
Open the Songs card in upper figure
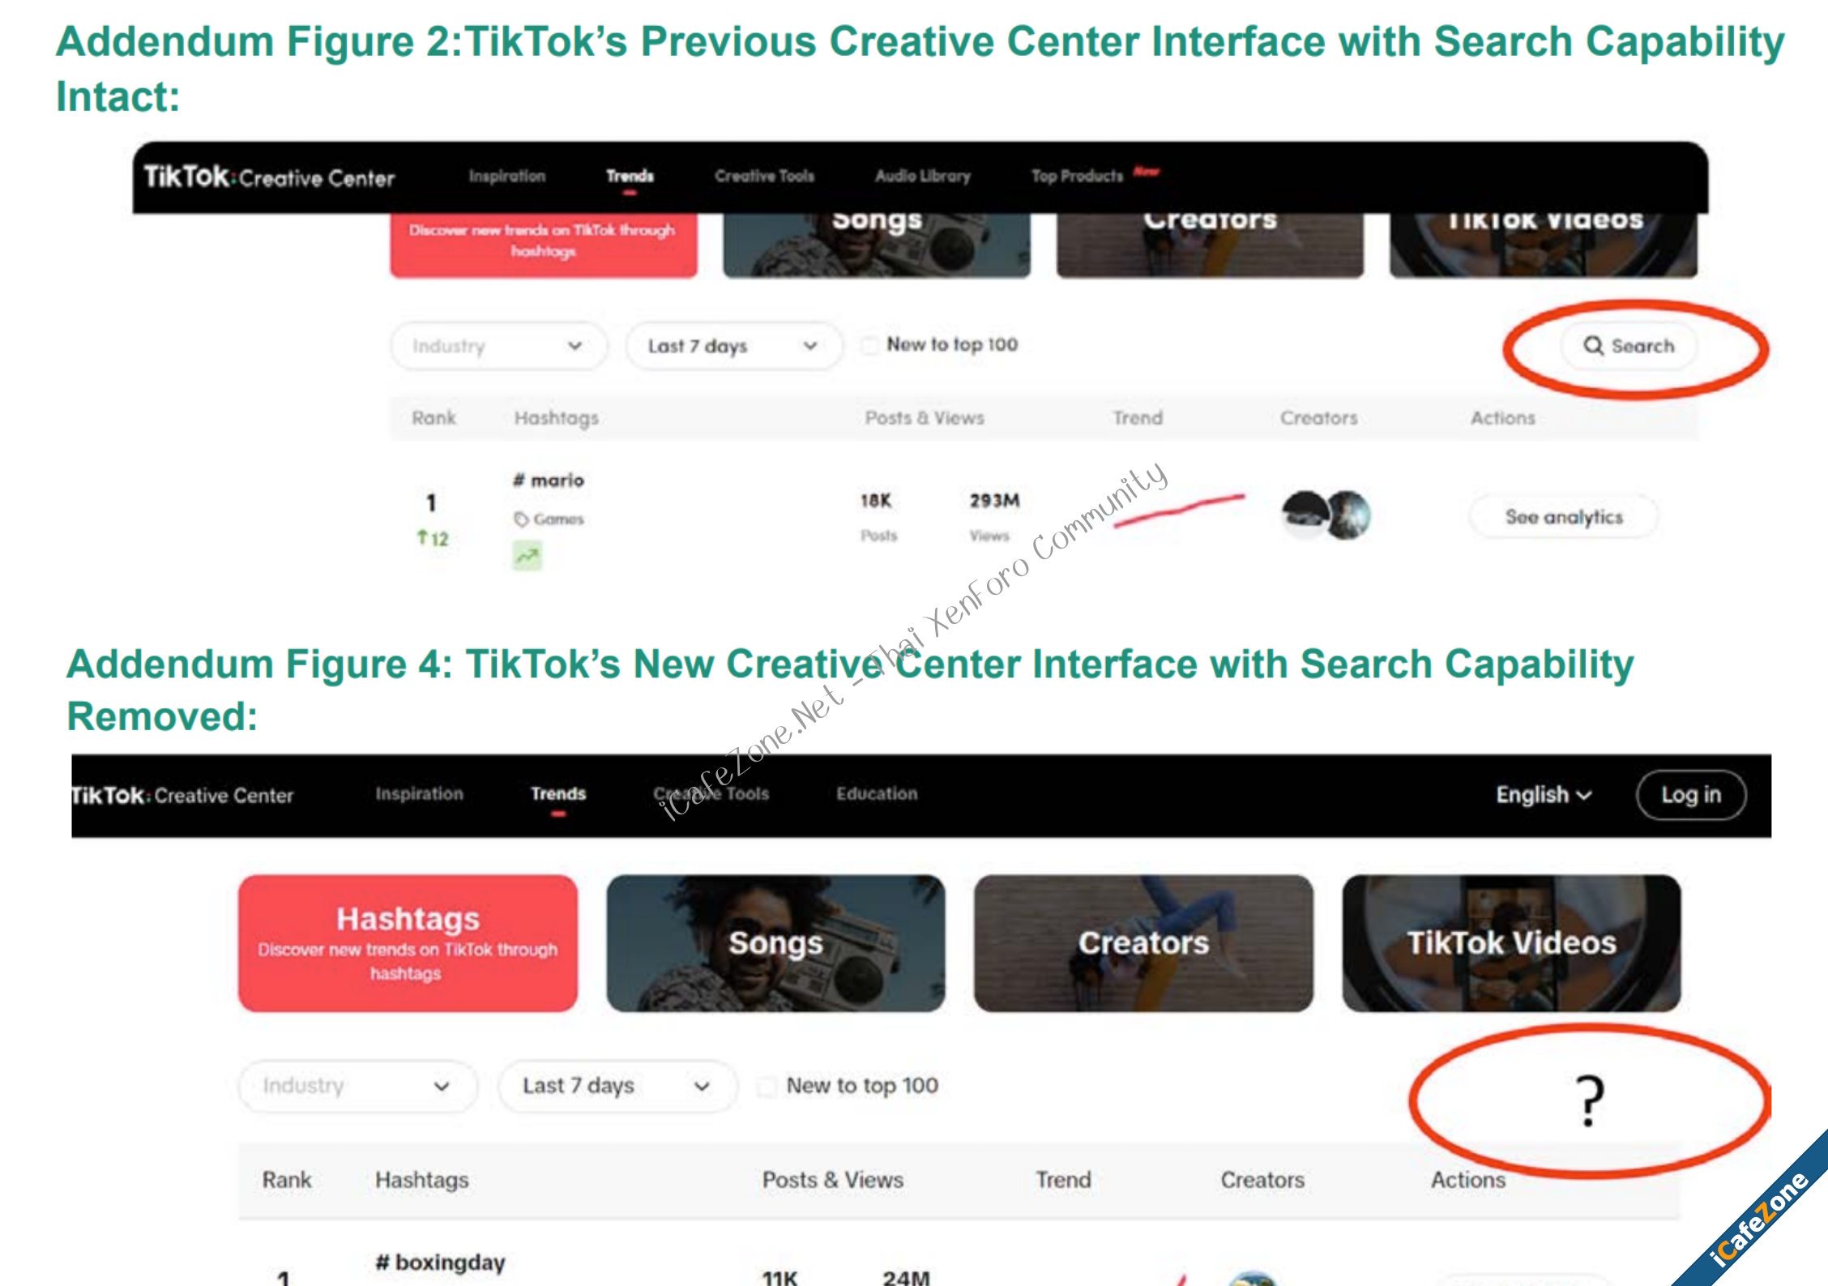tap(877, 245)
